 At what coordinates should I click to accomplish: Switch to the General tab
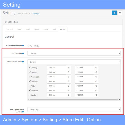click(10, 29)
